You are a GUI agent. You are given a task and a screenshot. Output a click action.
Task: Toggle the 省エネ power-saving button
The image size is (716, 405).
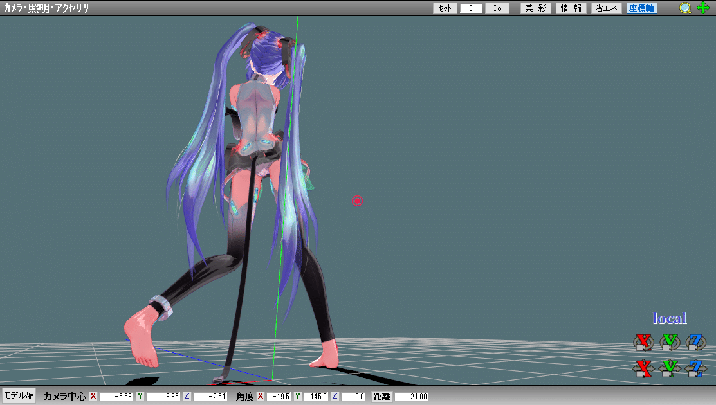[x=607, y=8]
